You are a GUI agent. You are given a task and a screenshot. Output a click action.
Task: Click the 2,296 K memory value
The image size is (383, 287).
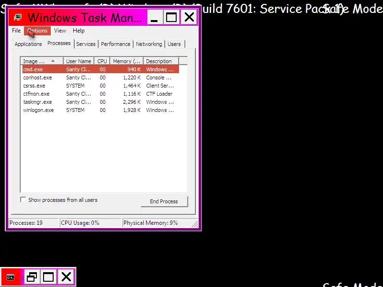click(x=132, y=102)
